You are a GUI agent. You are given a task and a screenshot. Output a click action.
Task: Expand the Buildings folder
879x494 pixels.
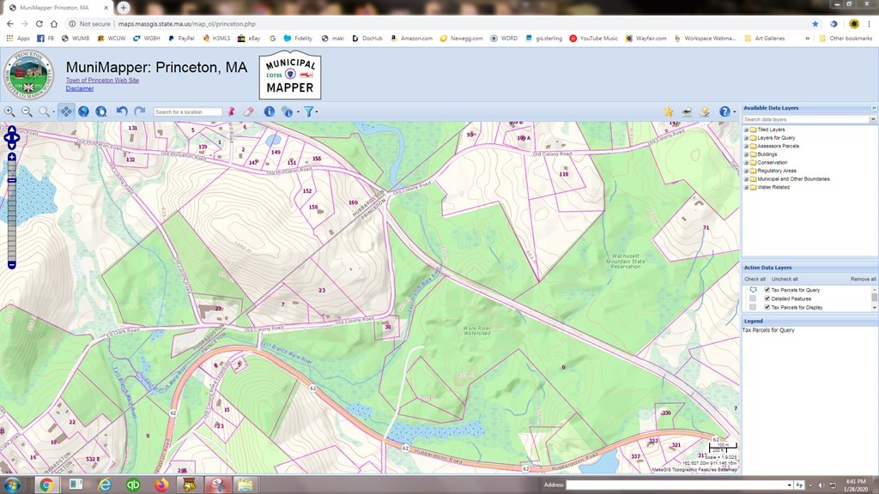coord(746,154)
